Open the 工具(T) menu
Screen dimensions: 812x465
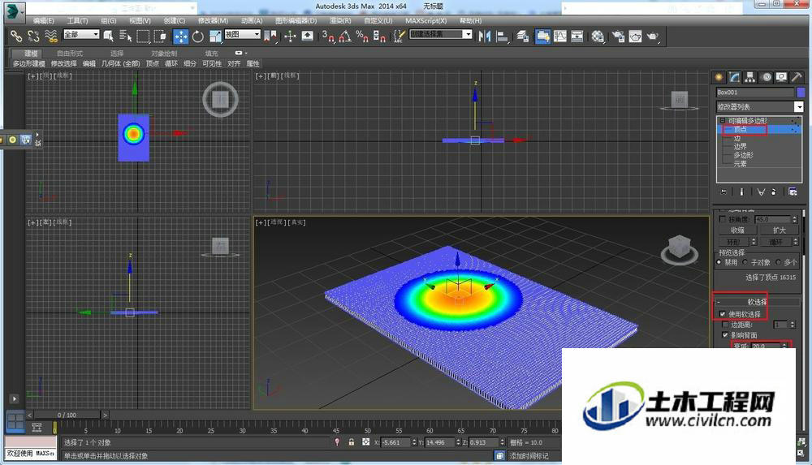point(78,21)
